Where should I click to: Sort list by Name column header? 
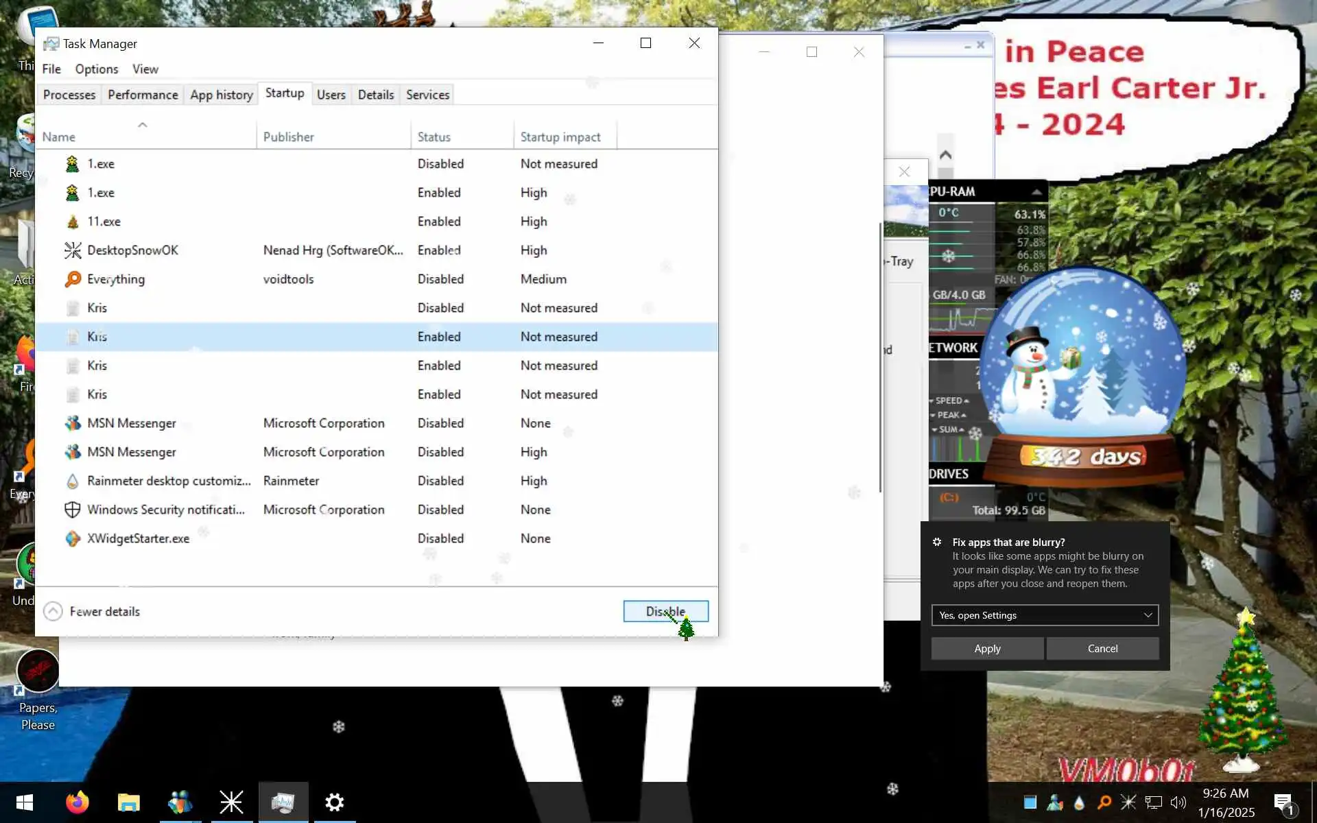click(59, 136)
